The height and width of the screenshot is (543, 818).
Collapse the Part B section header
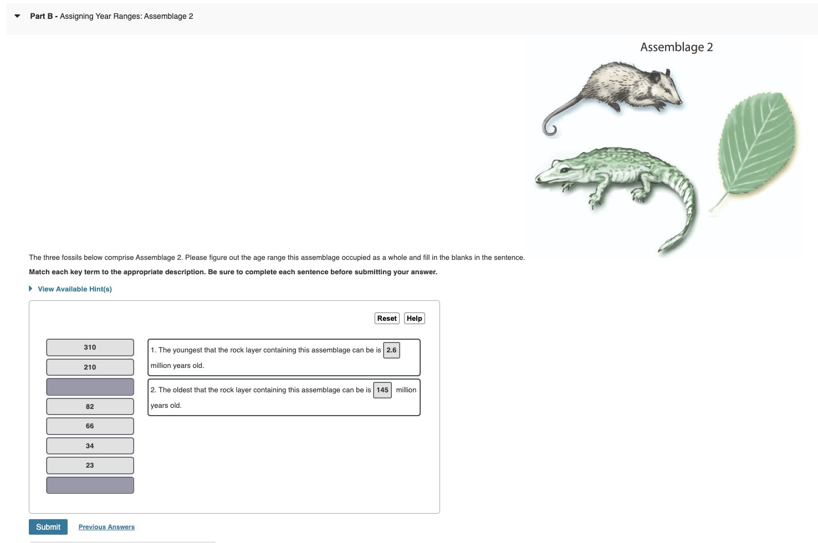[17, 16]
